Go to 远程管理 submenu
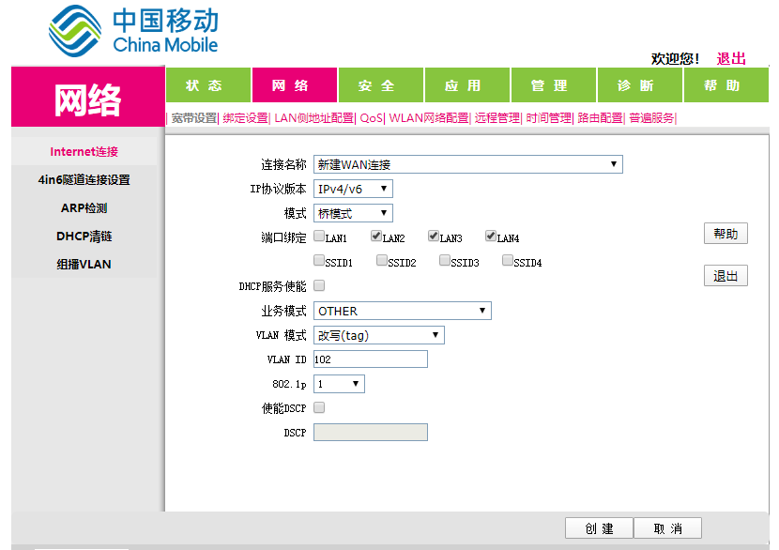The height and width of the screenshot is (550, 779). pyautogui.click(x=496, y=118)
